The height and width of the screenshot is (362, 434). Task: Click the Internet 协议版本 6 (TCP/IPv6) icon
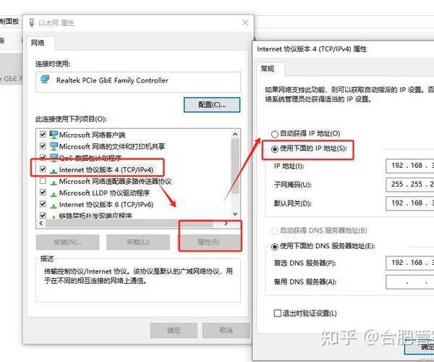point(54,205)
